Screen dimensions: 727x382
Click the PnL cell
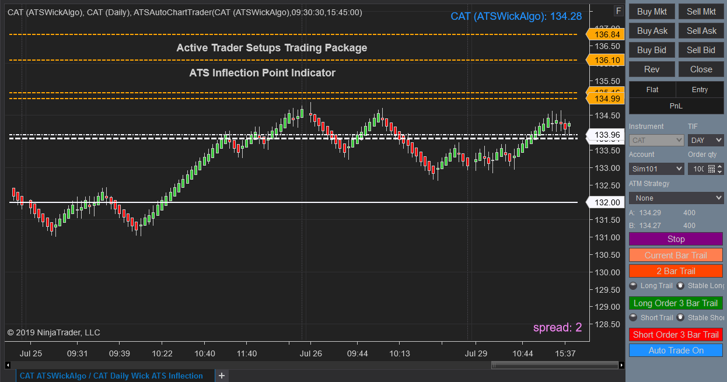coord(676,106)
